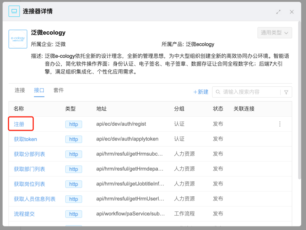Click address api/hrm/resful/getHrmsubc…
Viewport: 306px width, 230px height.
point(129,154)
